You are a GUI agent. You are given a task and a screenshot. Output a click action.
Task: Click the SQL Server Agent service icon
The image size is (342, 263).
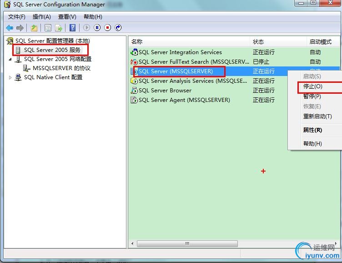pyautogui.click(x=134, y=100)
